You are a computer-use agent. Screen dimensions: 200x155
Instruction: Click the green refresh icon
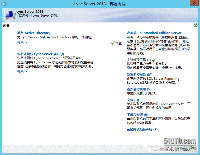click(x=196, y=25)
